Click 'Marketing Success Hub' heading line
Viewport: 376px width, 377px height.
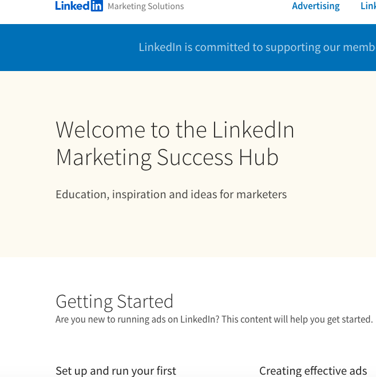(x=167, y=158)
